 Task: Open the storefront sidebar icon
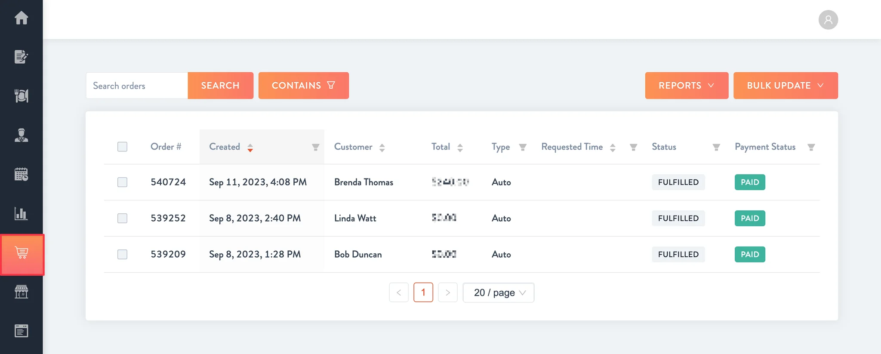click(21, 292)
